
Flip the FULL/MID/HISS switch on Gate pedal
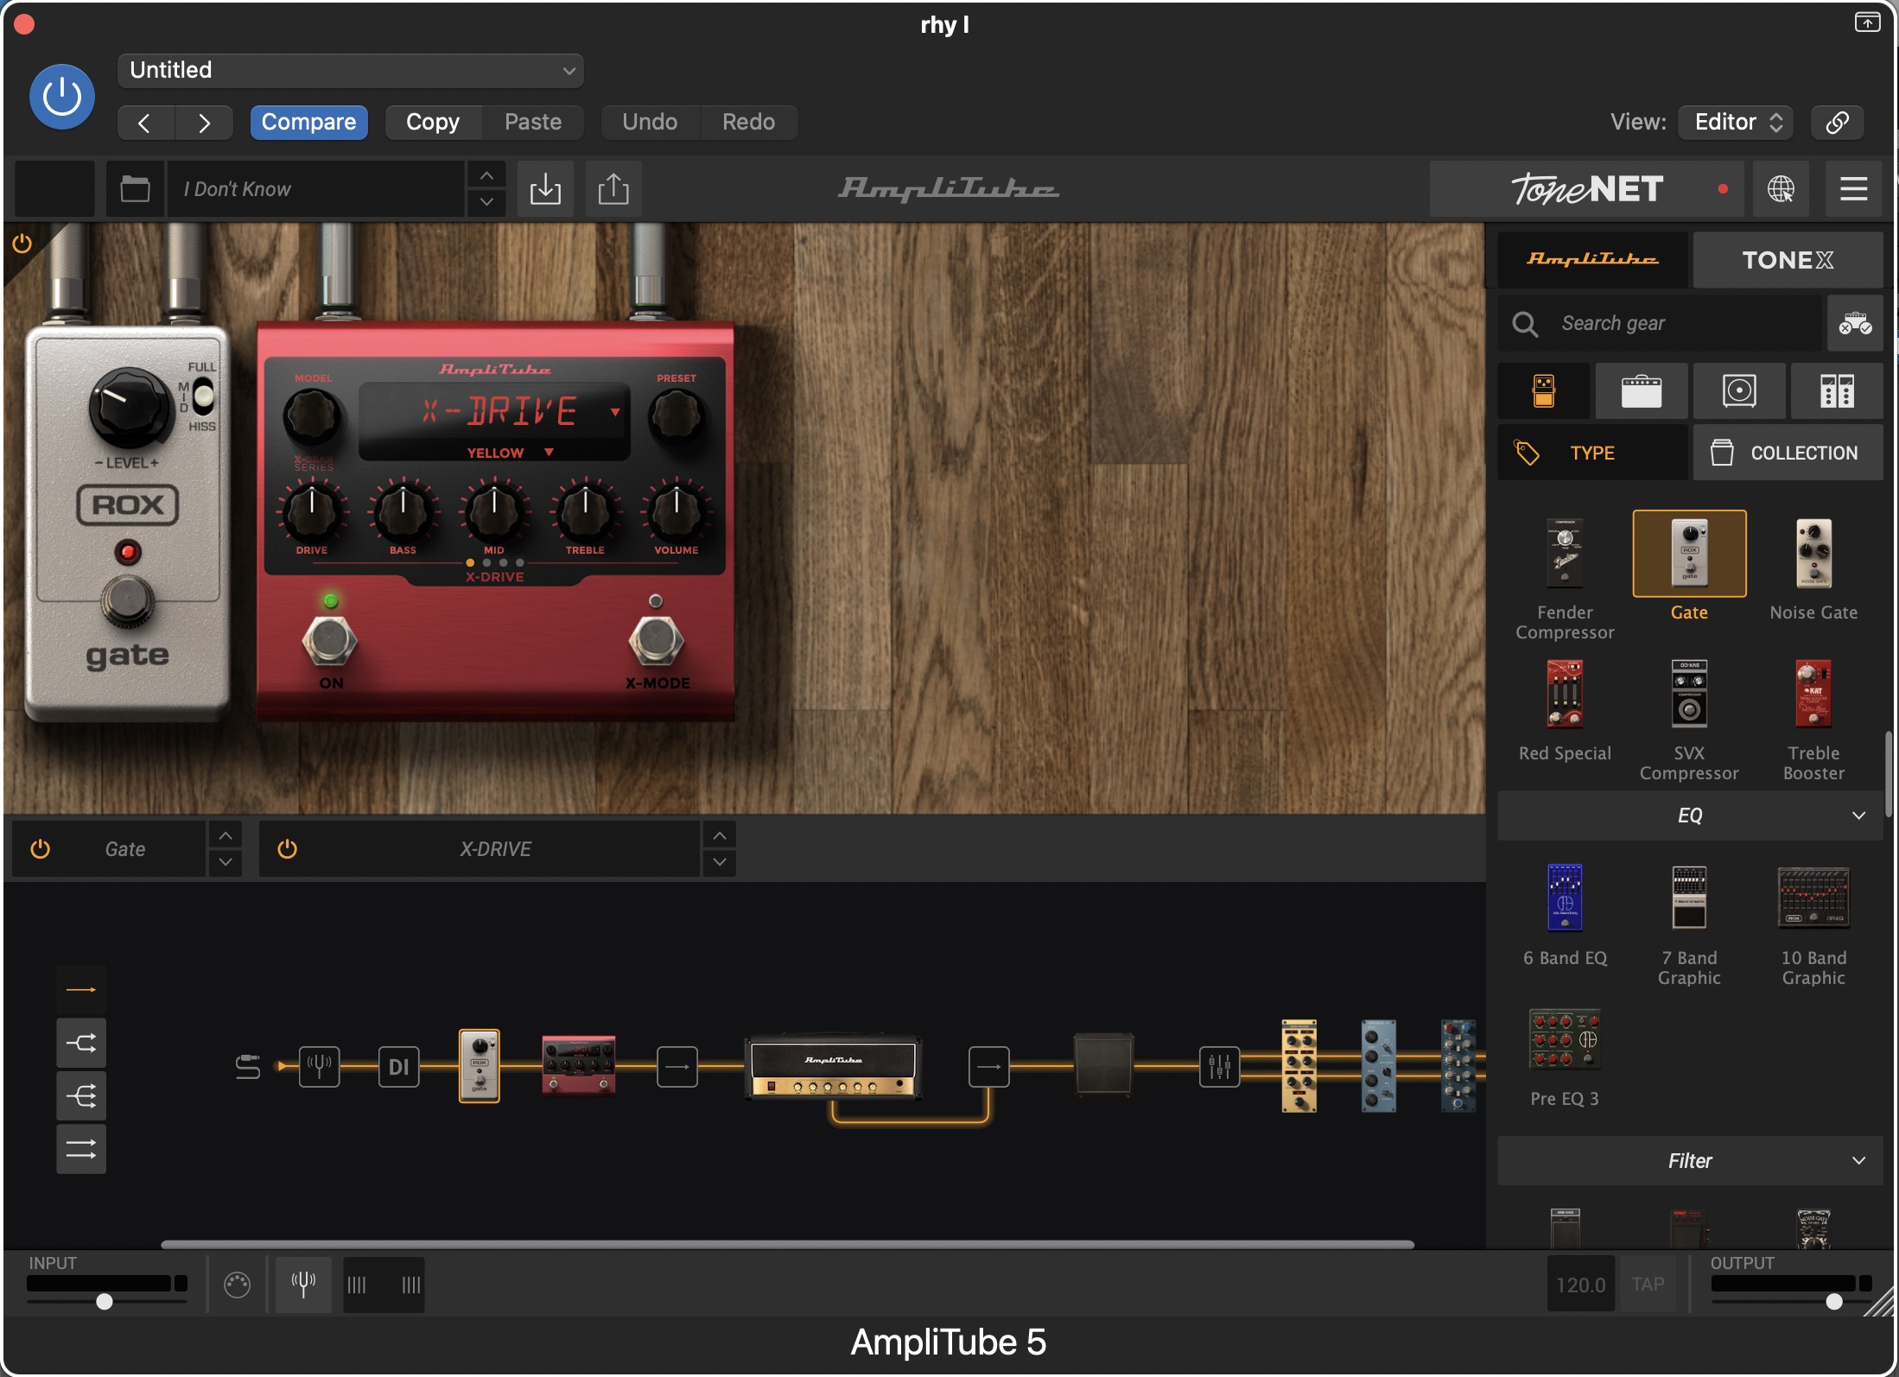204,397
